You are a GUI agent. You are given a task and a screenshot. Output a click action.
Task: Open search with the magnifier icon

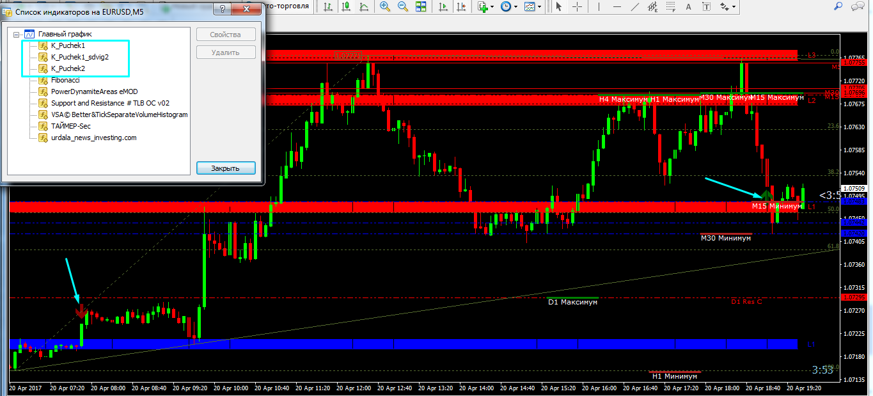pos(838,6)
